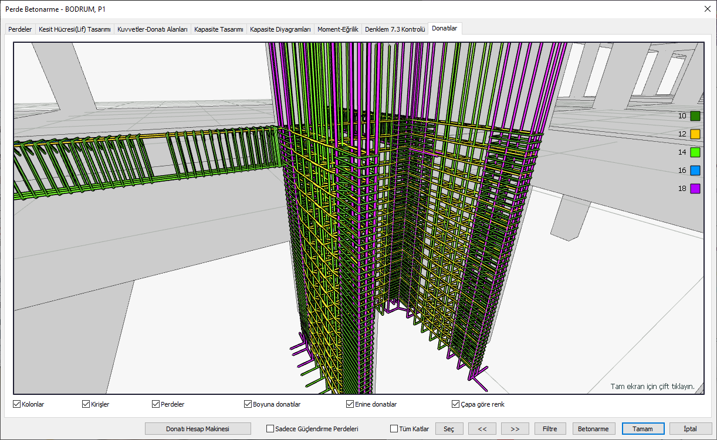Click the purple diameter 18 swatch
The height and width of the screenshot is (440, 717).
(x=695, y=189)
